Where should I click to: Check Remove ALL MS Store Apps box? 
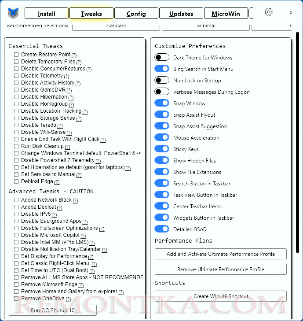coord(16,277)
